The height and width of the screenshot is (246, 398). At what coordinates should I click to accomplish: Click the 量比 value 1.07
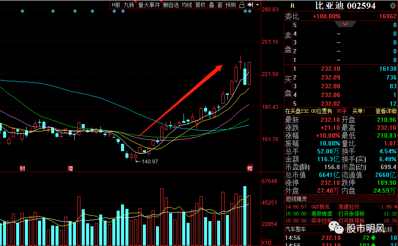(390, 143)
